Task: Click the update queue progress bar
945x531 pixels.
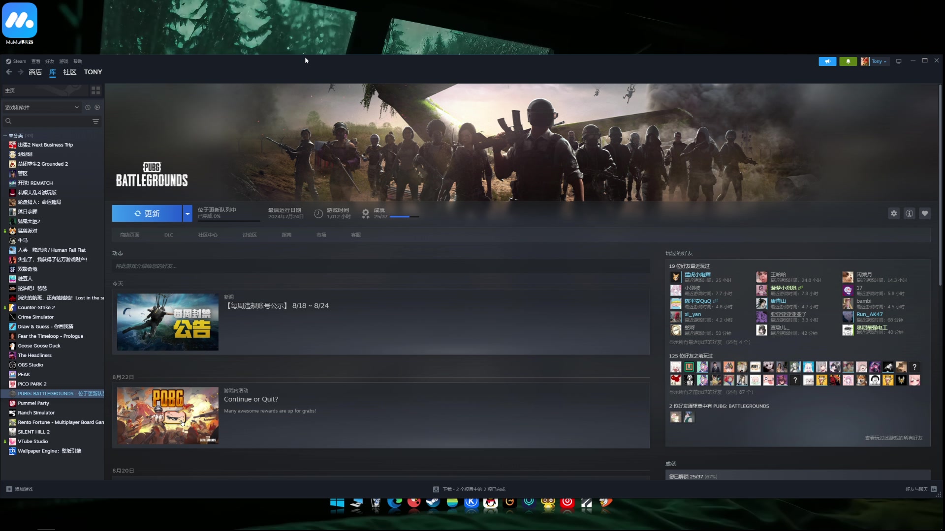Action: 228,220
